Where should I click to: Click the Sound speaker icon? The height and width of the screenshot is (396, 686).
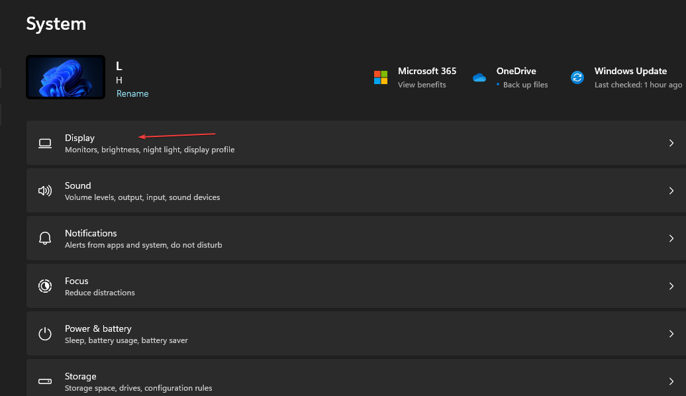pyautogui.click(x=45, y=191)
